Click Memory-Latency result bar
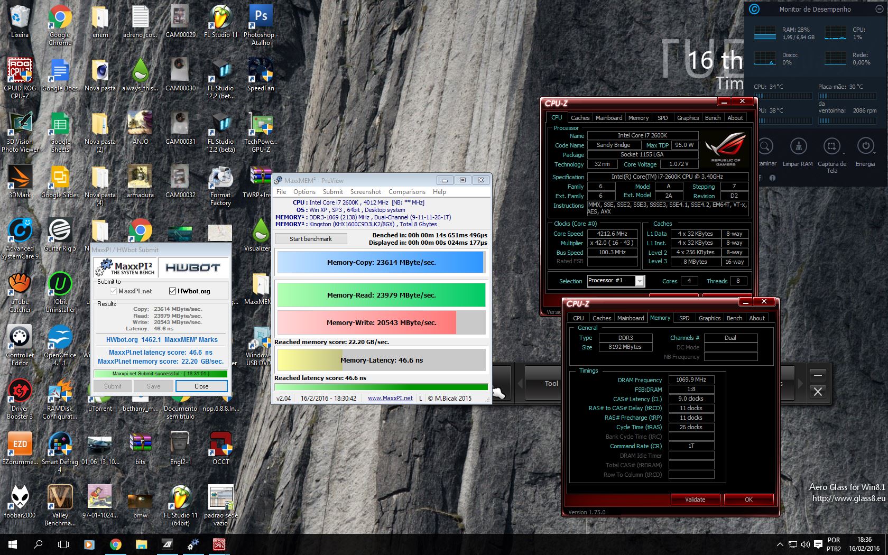 (381, 360)
